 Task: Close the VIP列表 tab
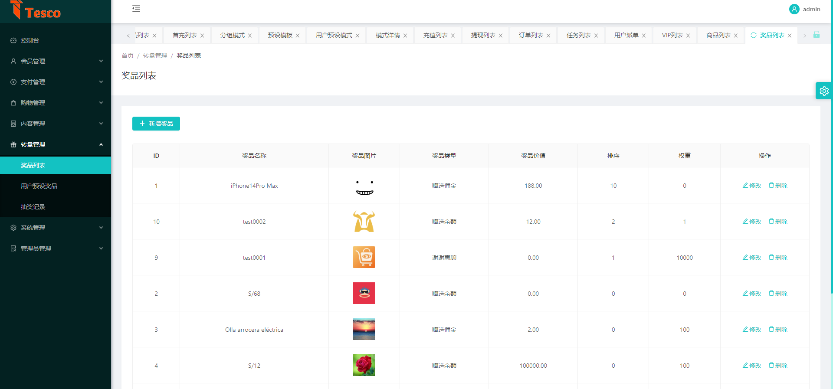(x=688, y=36)
